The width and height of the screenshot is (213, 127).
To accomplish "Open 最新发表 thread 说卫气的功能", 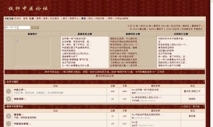I will tap(69, 62).
